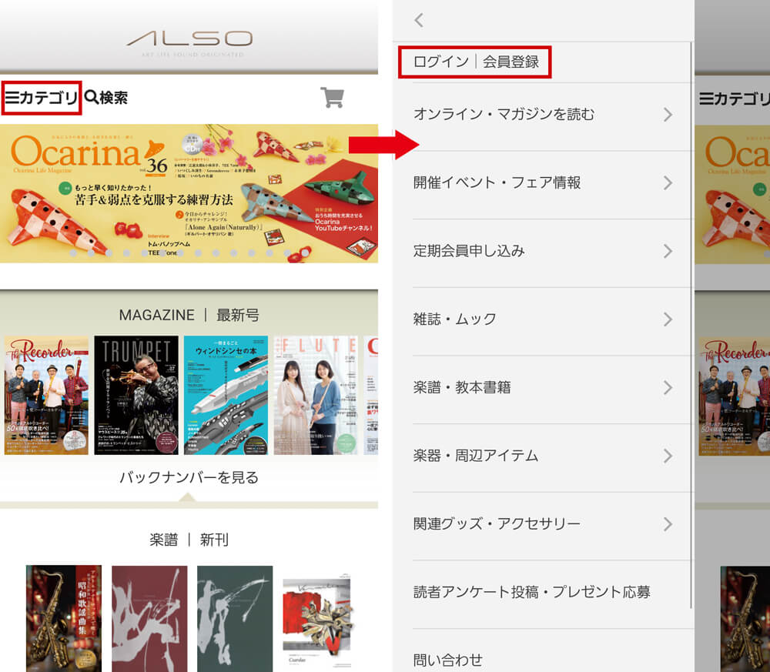Expand 開催イベント・フェア情報 chevron
Image resolution: width=770 pixels, height=672 pixels.
(668, 183)
